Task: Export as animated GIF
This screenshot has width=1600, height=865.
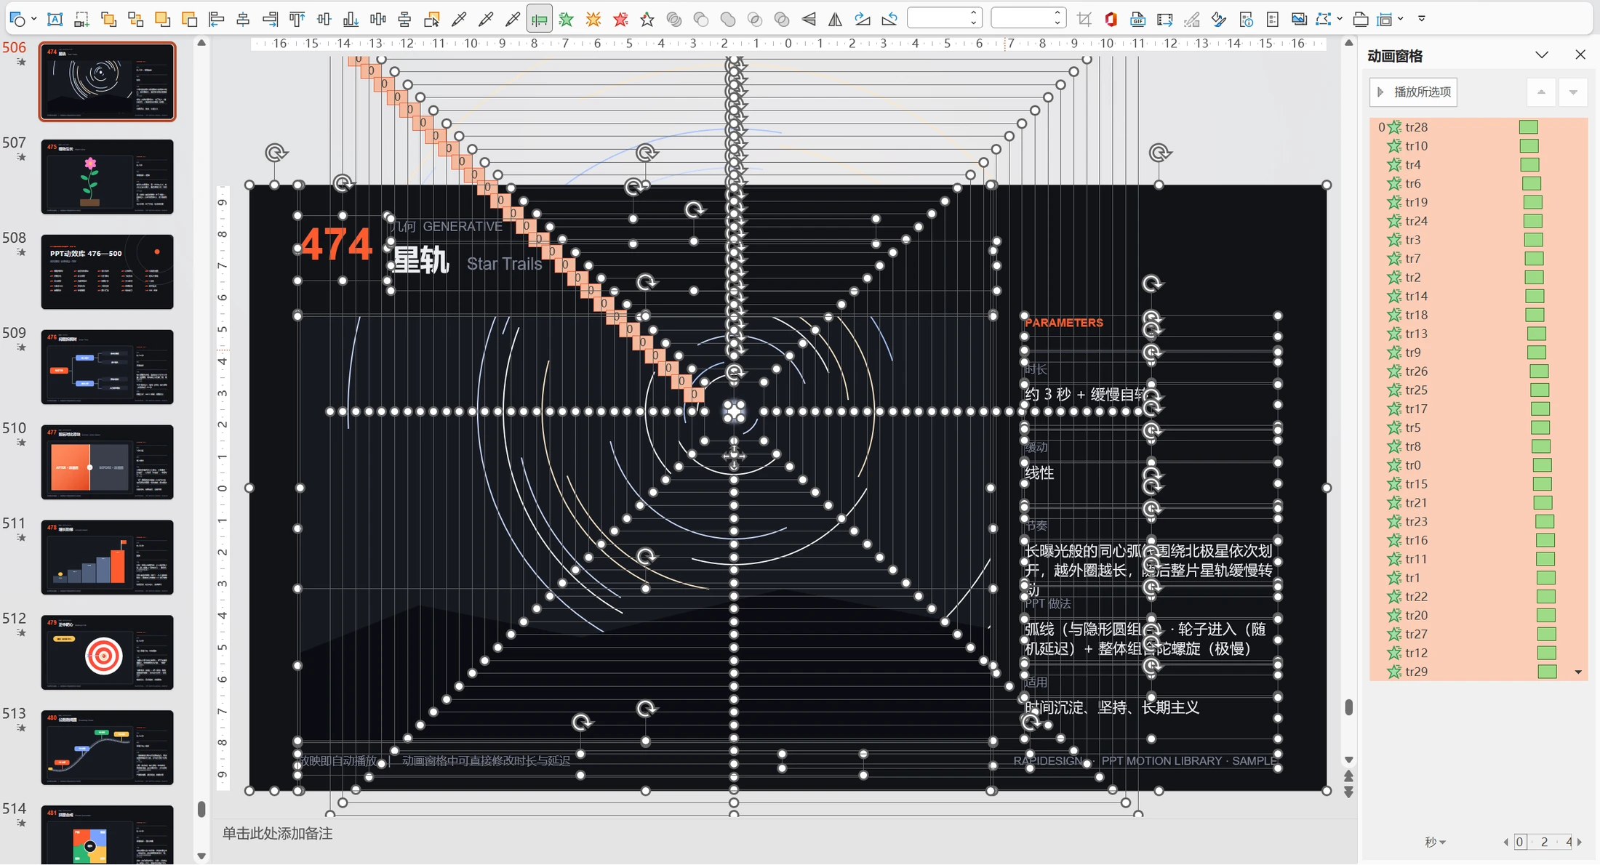Action: point(1137,19)
